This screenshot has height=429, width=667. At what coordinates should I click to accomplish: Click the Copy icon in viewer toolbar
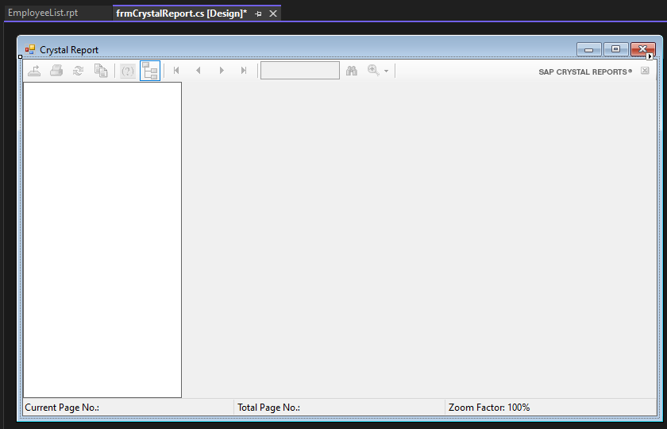(101, 71)
